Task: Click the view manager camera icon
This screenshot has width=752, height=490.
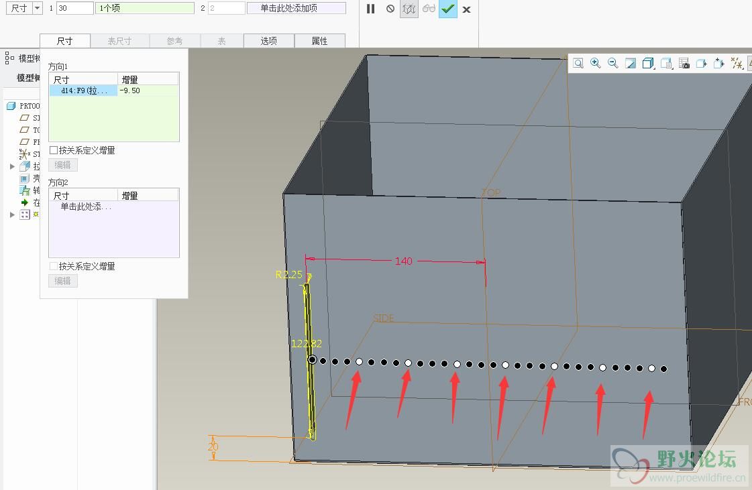Action: [684, 63]
